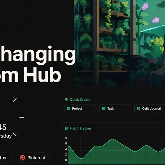Open the Oaily Journal quick create button

150,108
